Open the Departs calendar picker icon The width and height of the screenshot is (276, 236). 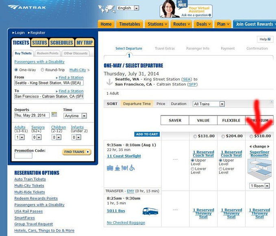tap(54, 114)
